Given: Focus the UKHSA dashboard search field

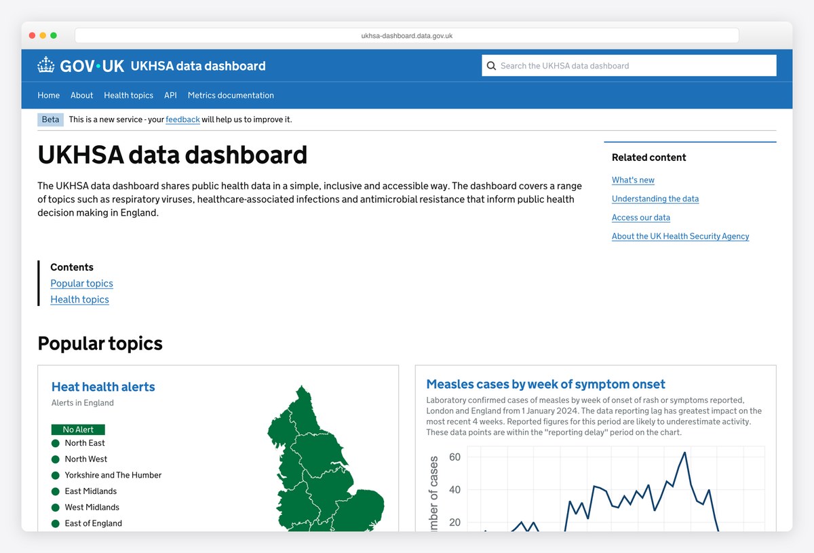Looking at the screenshot, I should coord(629,66).
